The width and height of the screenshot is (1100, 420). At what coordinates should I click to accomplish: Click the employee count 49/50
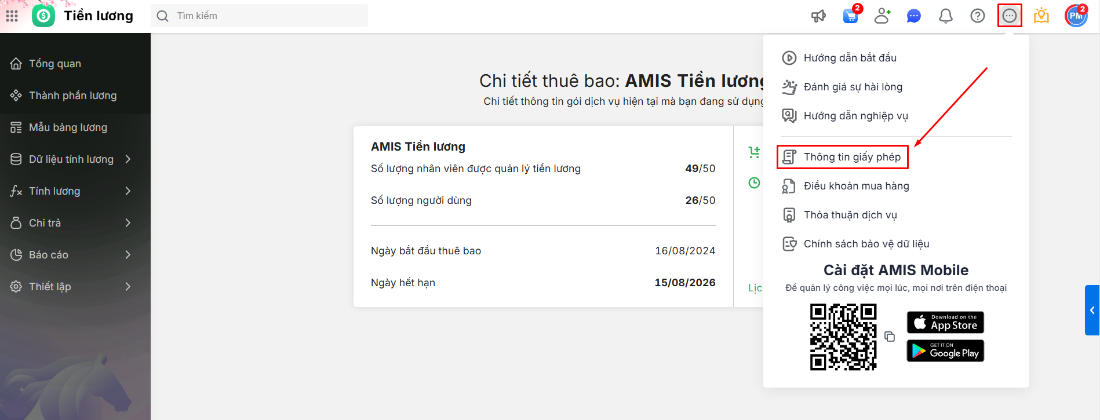tap(700, 169)
